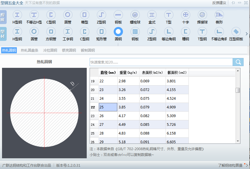Choose the 盒式 section icon
The image size is (250, 169).
click(x=152, y=15)
